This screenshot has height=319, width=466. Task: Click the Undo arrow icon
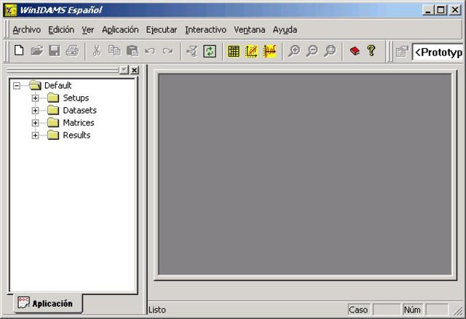click(150, 51)
